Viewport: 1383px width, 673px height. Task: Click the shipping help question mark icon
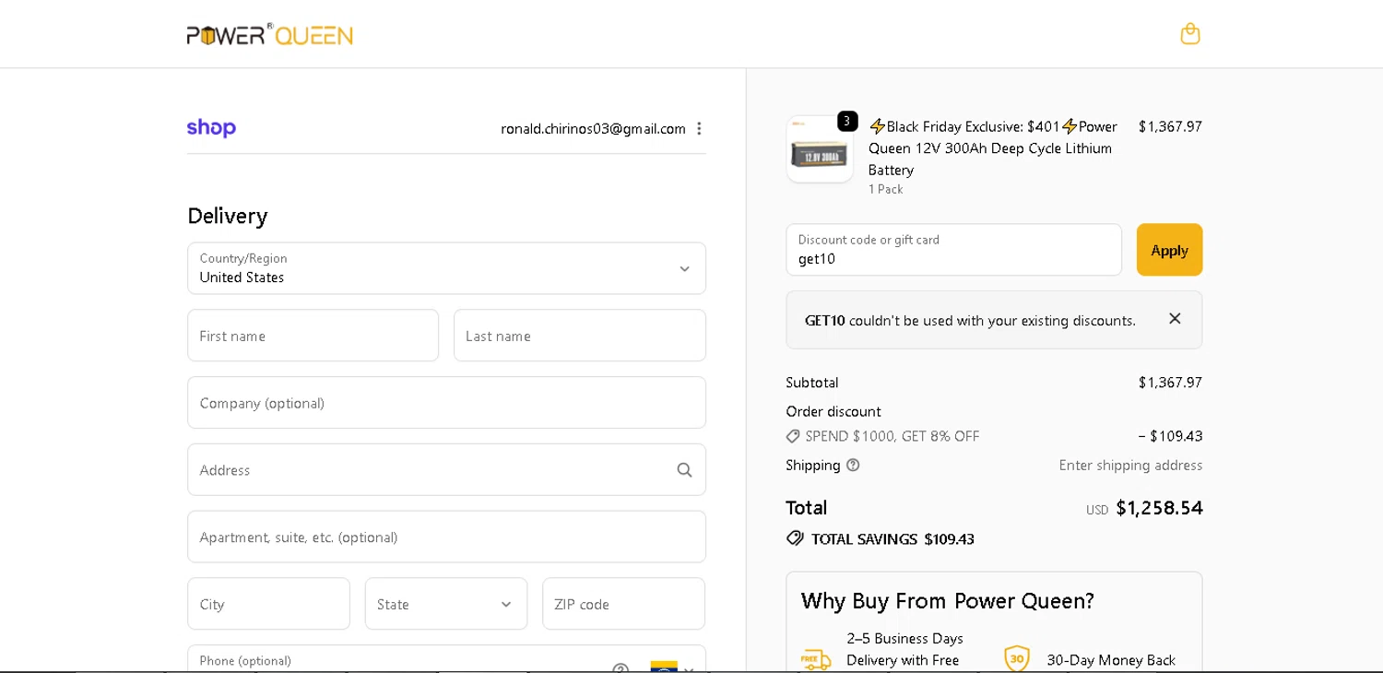pyautogui.click(x=853, y=466)
